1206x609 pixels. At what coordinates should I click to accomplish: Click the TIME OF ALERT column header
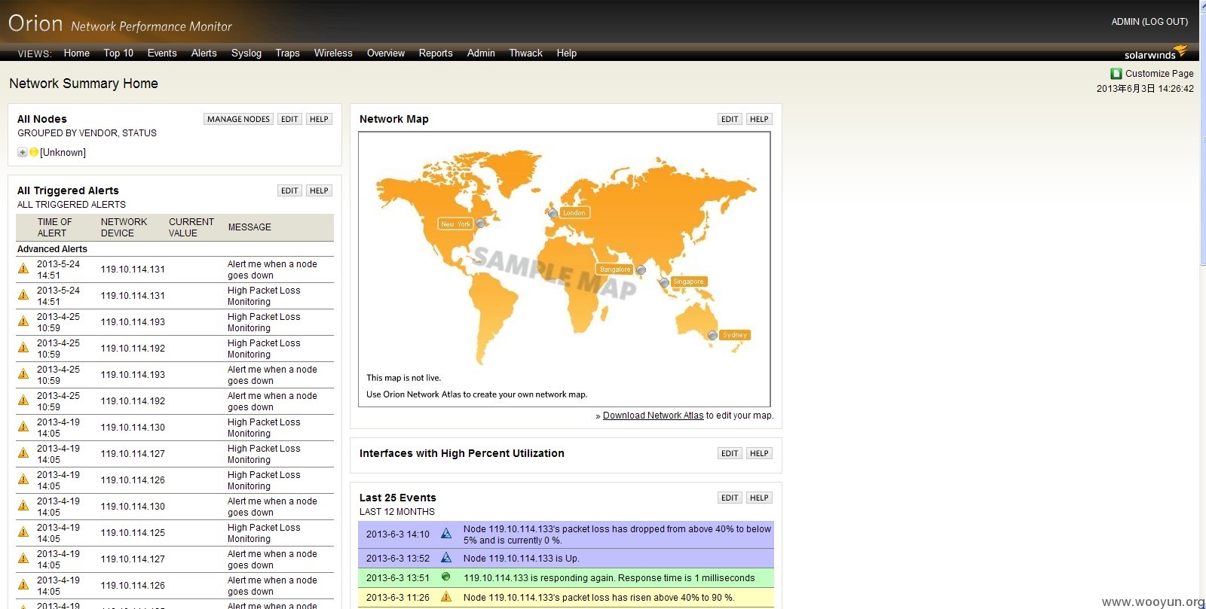pos(54,227)
